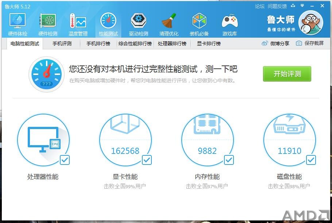Image resolution: width=332 pixels, height=223 pixels.
Task: Open 温度管理 temperature management icon
Action: point(78,24)
